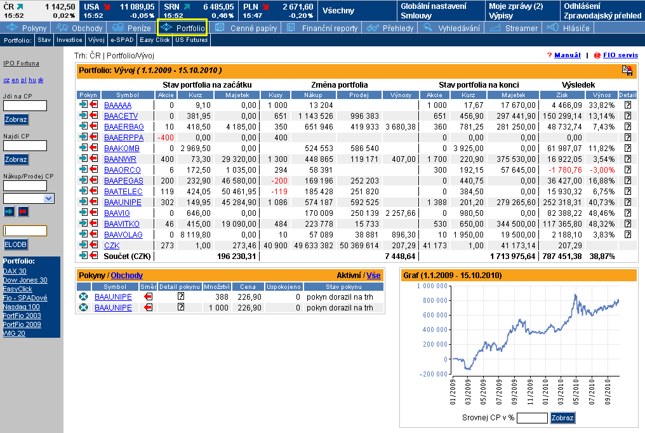Click the Zobraz button under Jdi na CP
645x433 pixels.
[x=16, y=119]
